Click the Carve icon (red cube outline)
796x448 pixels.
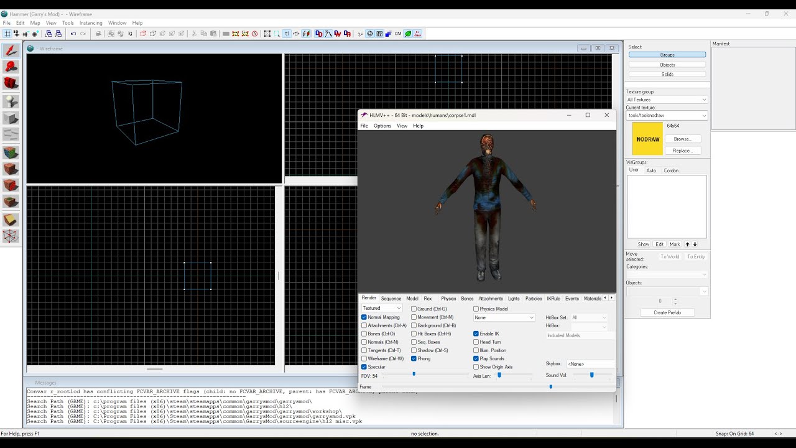[143, 34]
